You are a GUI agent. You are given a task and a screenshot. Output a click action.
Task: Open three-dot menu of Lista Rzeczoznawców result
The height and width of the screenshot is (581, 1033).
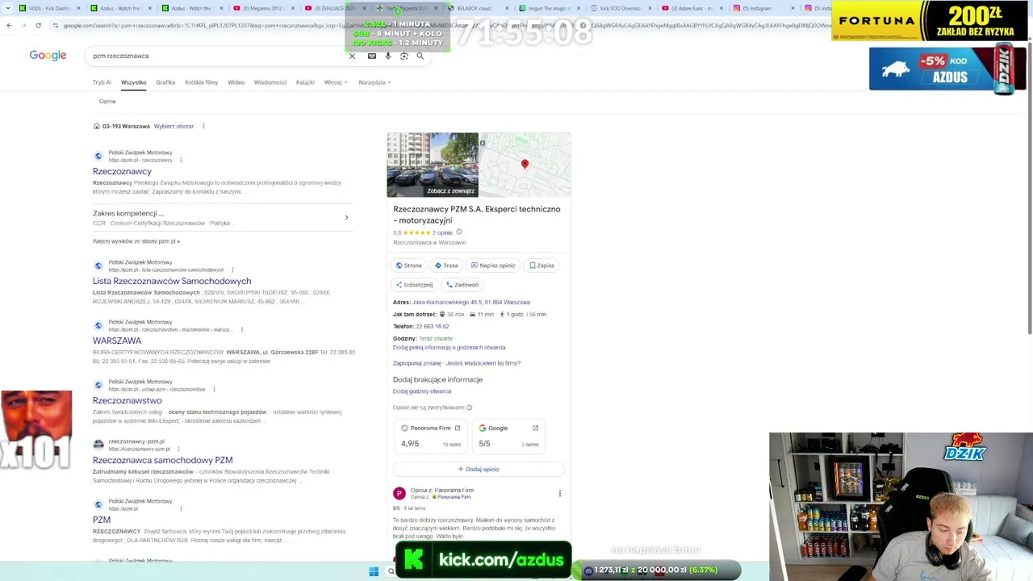click(x=232, y=270)
